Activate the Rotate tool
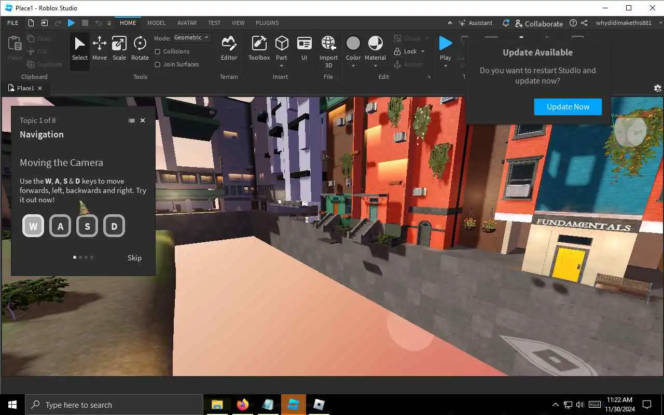Screen dimensions: 664x415 (140, 48)
